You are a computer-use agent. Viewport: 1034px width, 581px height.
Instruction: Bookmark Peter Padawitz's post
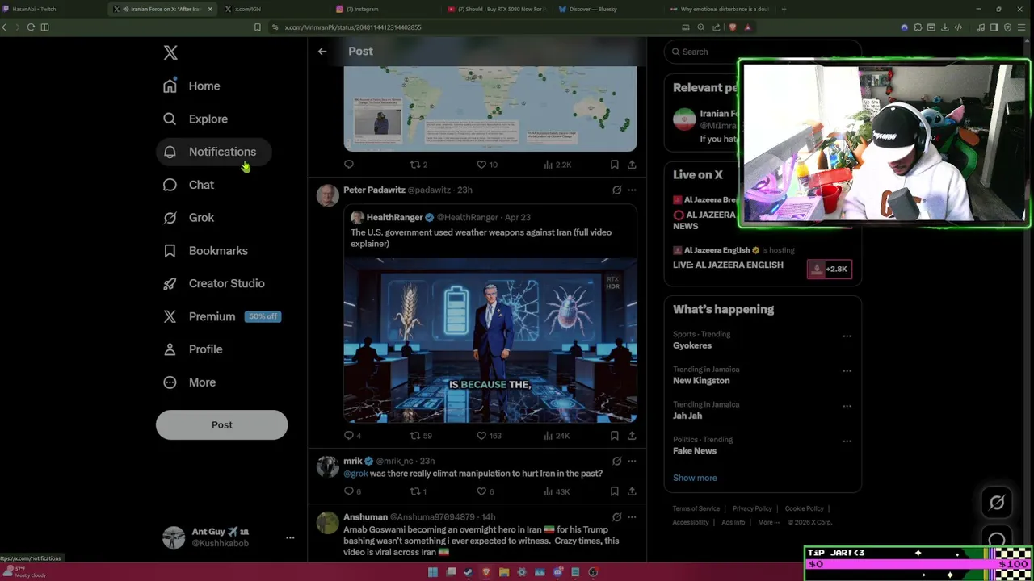614,436
